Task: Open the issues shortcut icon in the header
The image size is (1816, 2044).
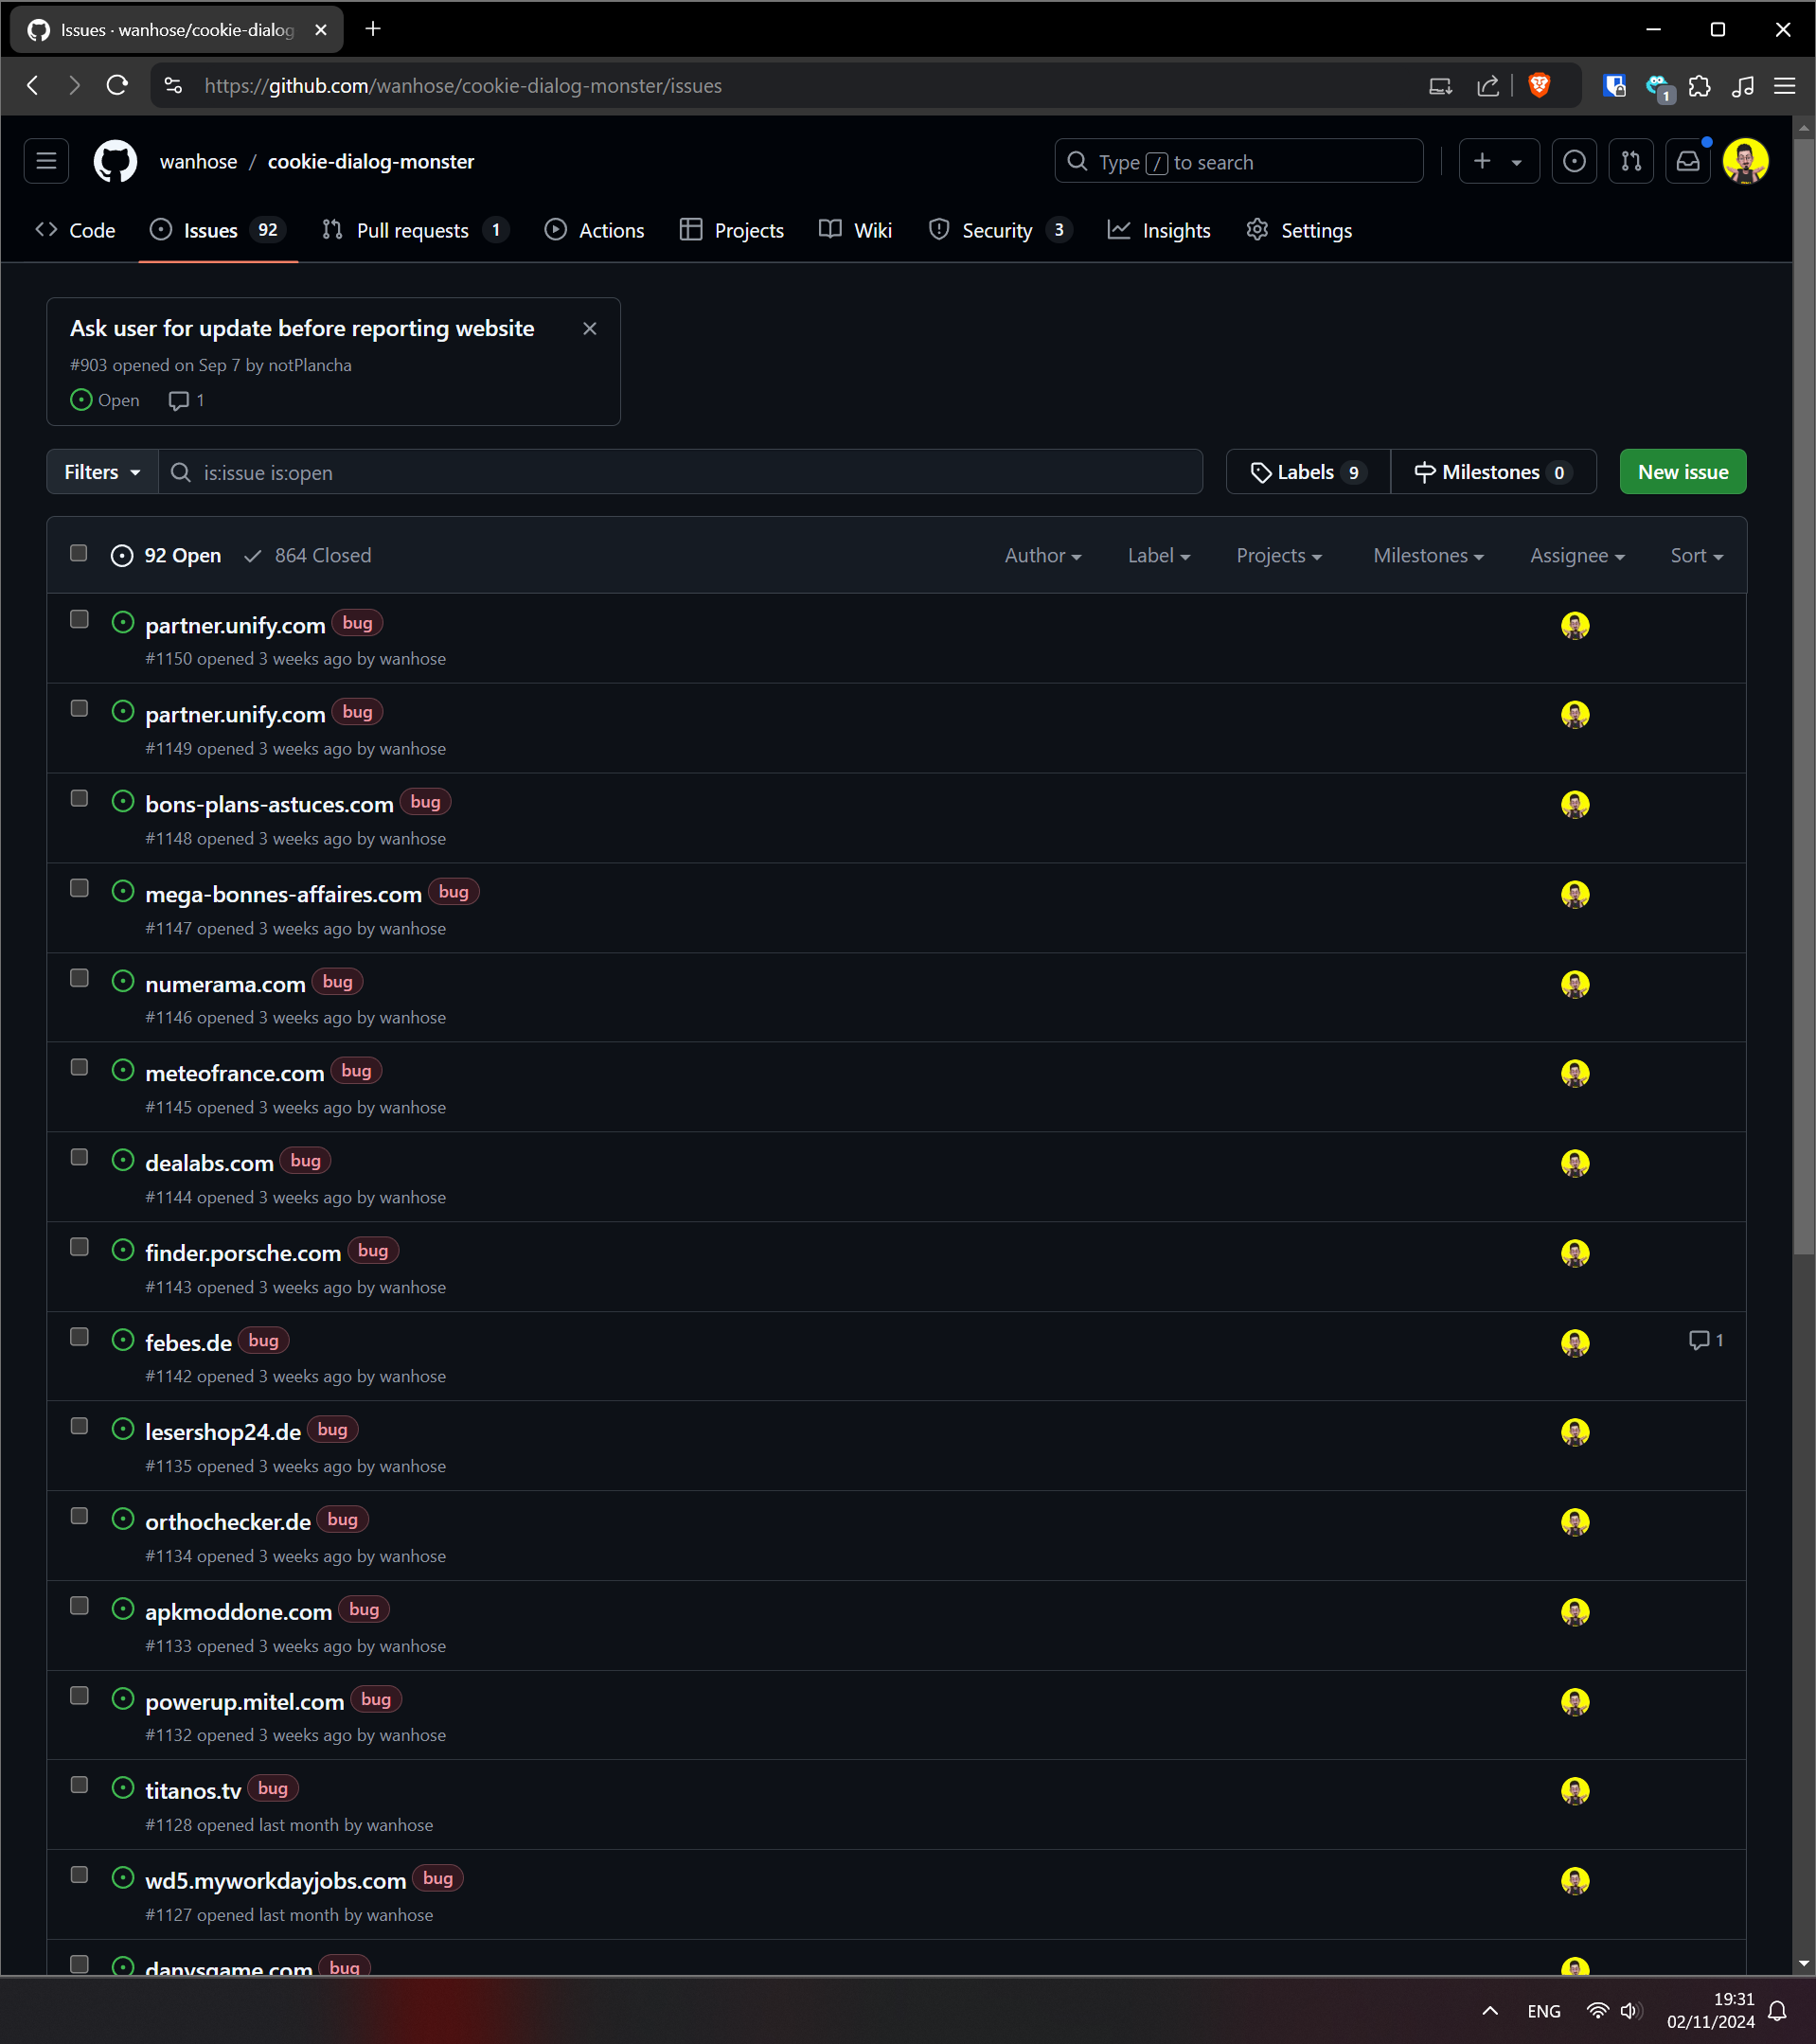Action: point(1574,161)
